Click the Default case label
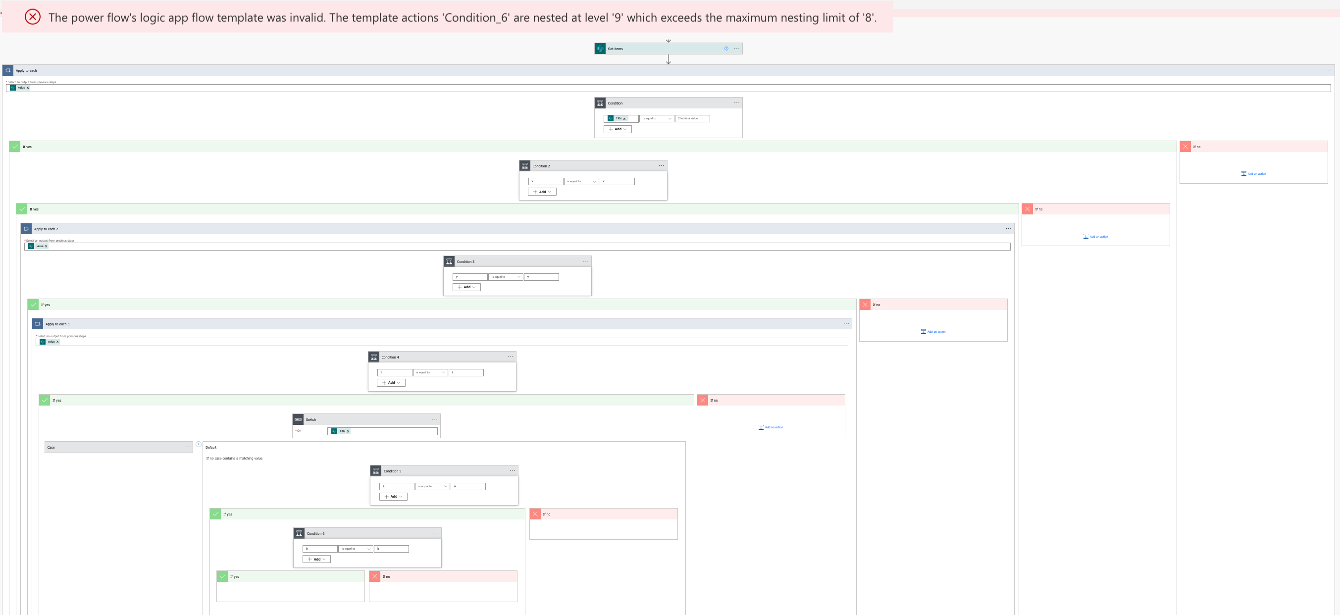Image resolution: width=1340 pixels, height=615 pixels. click(x=210, y=448)
